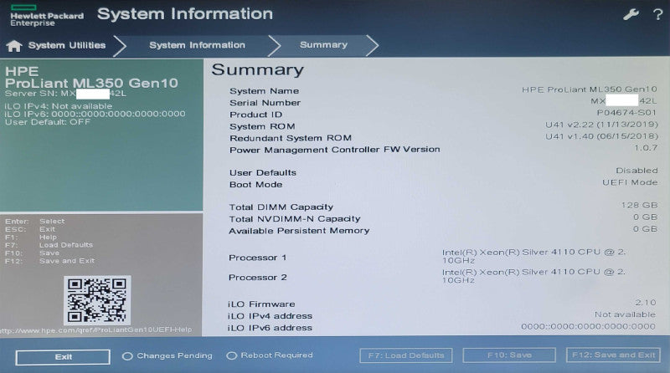The width and height of the screenshot is (670, 373).
Task: Click the Reboot Required indicator circle
Action: coord(232,355)
